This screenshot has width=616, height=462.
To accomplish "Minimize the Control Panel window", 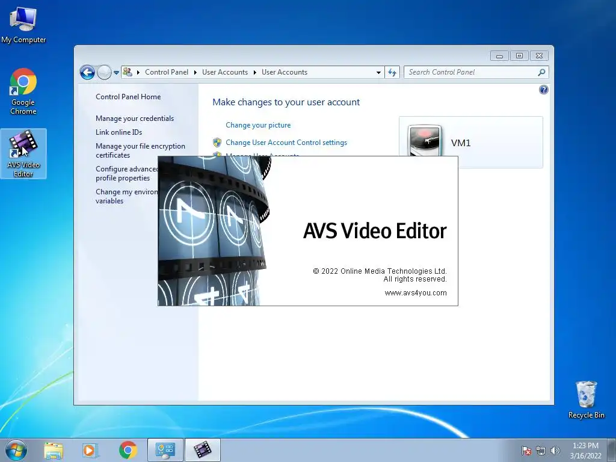I will 499,56.
